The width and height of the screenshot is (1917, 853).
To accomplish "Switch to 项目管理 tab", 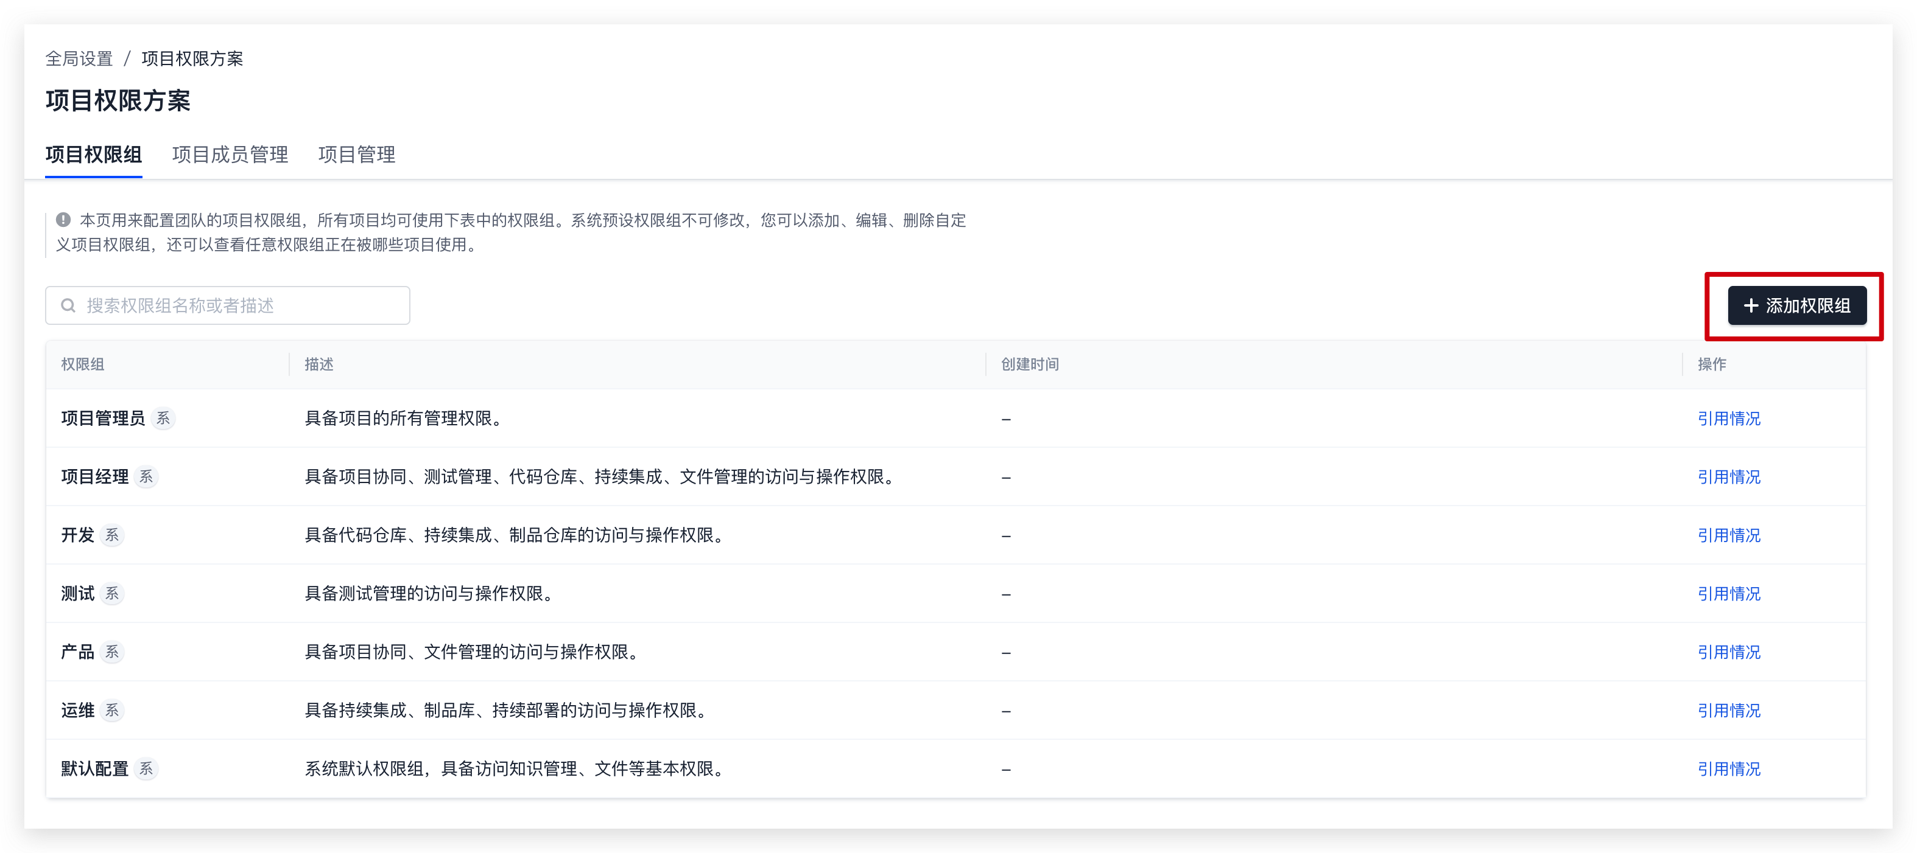I will pos(356,155).
